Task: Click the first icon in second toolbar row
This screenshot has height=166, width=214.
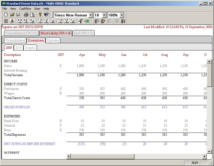Action: (x=6, y=21)
